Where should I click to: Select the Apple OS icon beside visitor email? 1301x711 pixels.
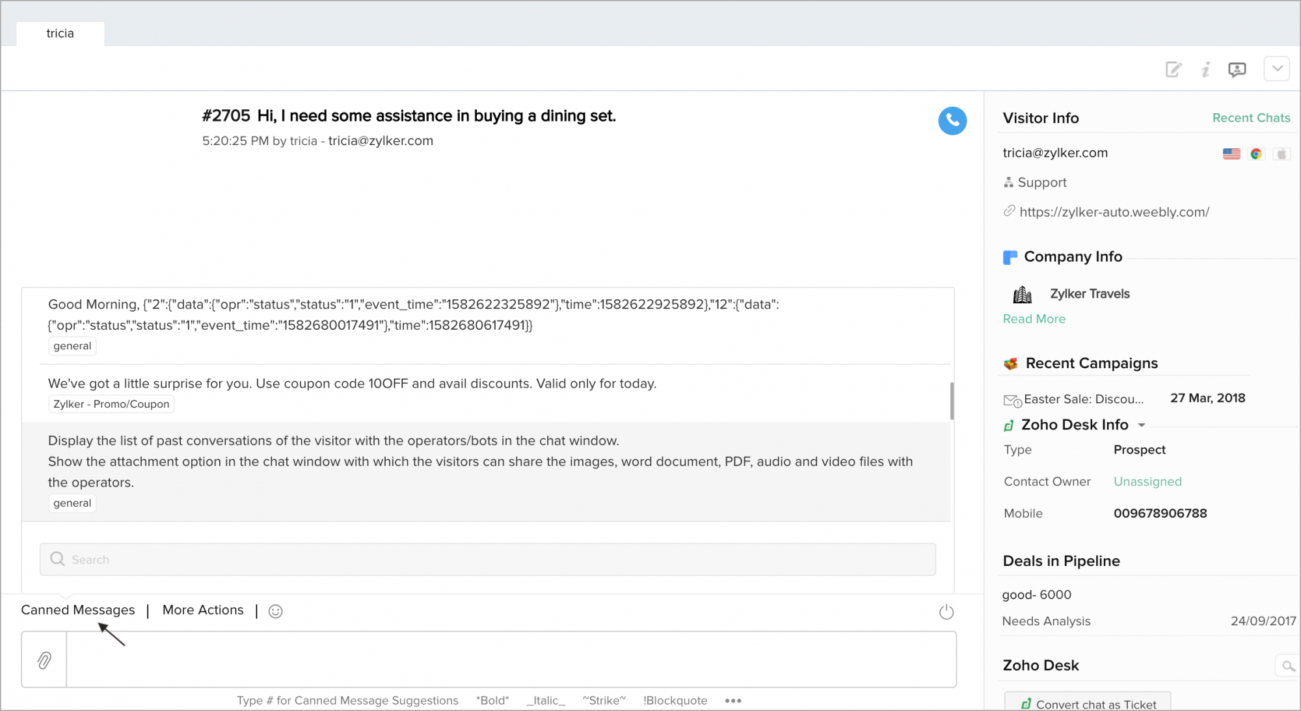point(1280,153)
